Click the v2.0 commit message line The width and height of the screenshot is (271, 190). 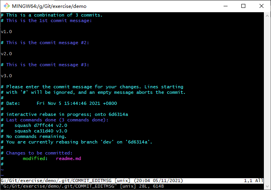pyautogui.click(x=6, y=54)
